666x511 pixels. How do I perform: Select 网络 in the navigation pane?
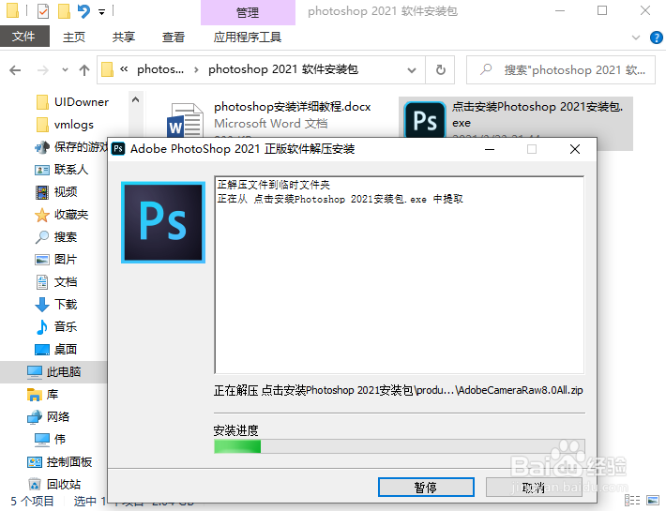click(48, 417)
